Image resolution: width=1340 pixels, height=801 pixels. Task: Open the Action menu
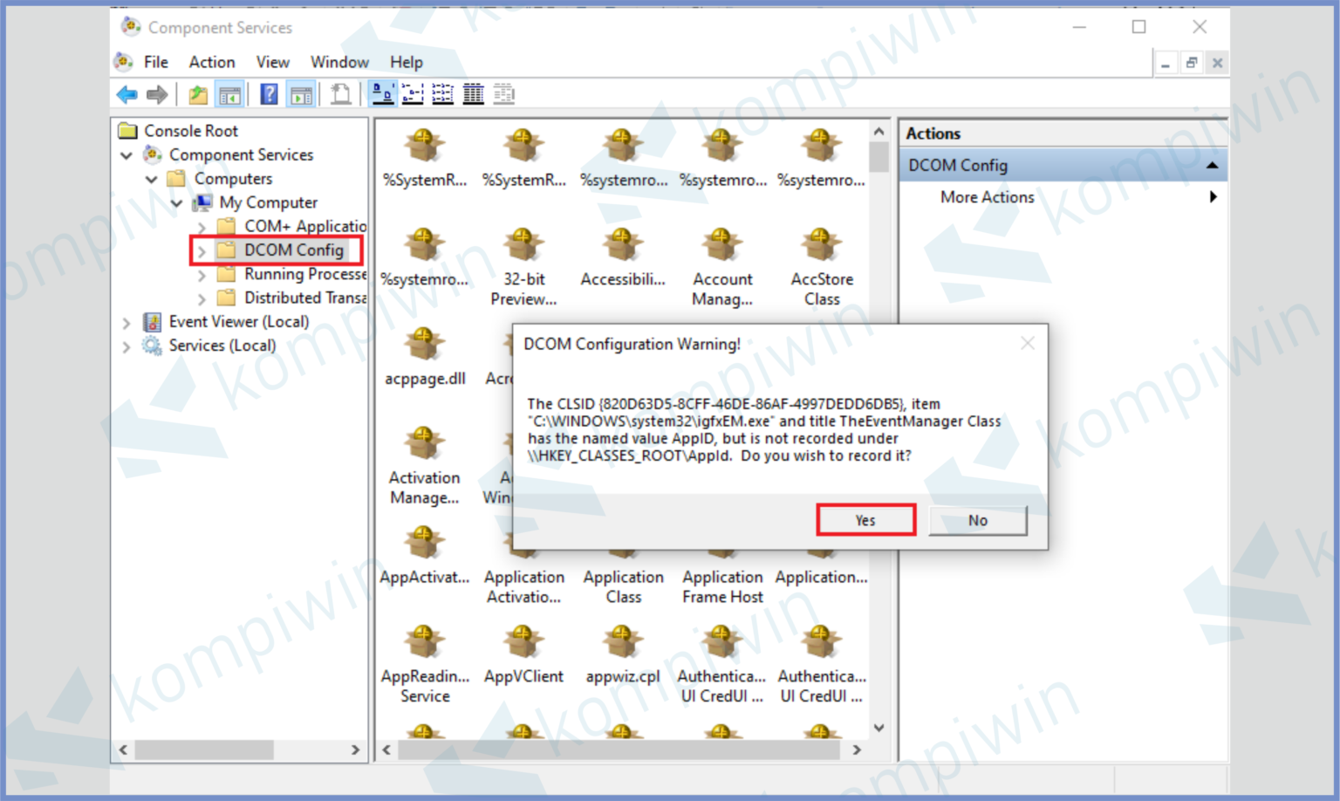(211, 61)
